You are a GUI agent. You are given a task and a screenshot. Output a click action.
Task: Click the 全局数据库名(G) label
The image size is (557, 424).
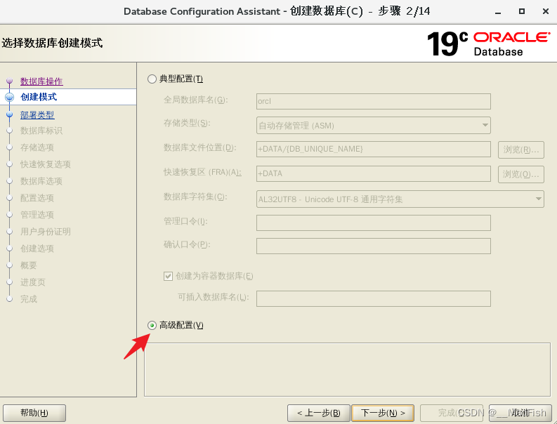click(x=195, y=100)
